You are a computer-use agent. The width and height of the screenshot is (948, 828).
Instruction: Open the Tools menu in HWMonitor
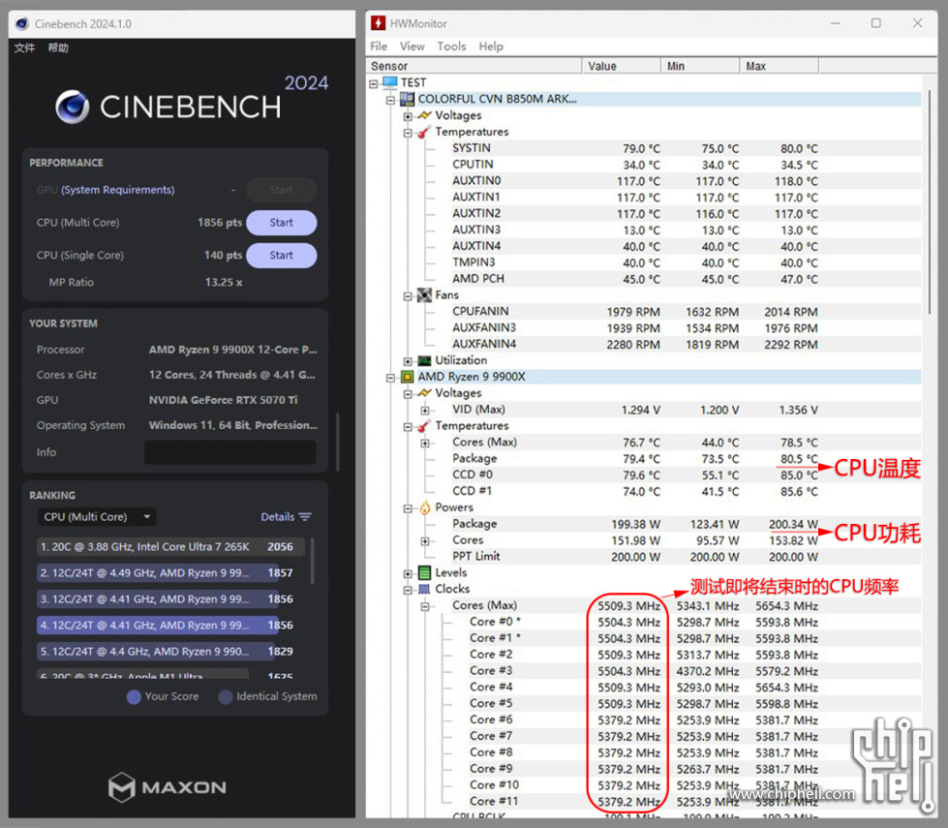click(x=451, y=46)
